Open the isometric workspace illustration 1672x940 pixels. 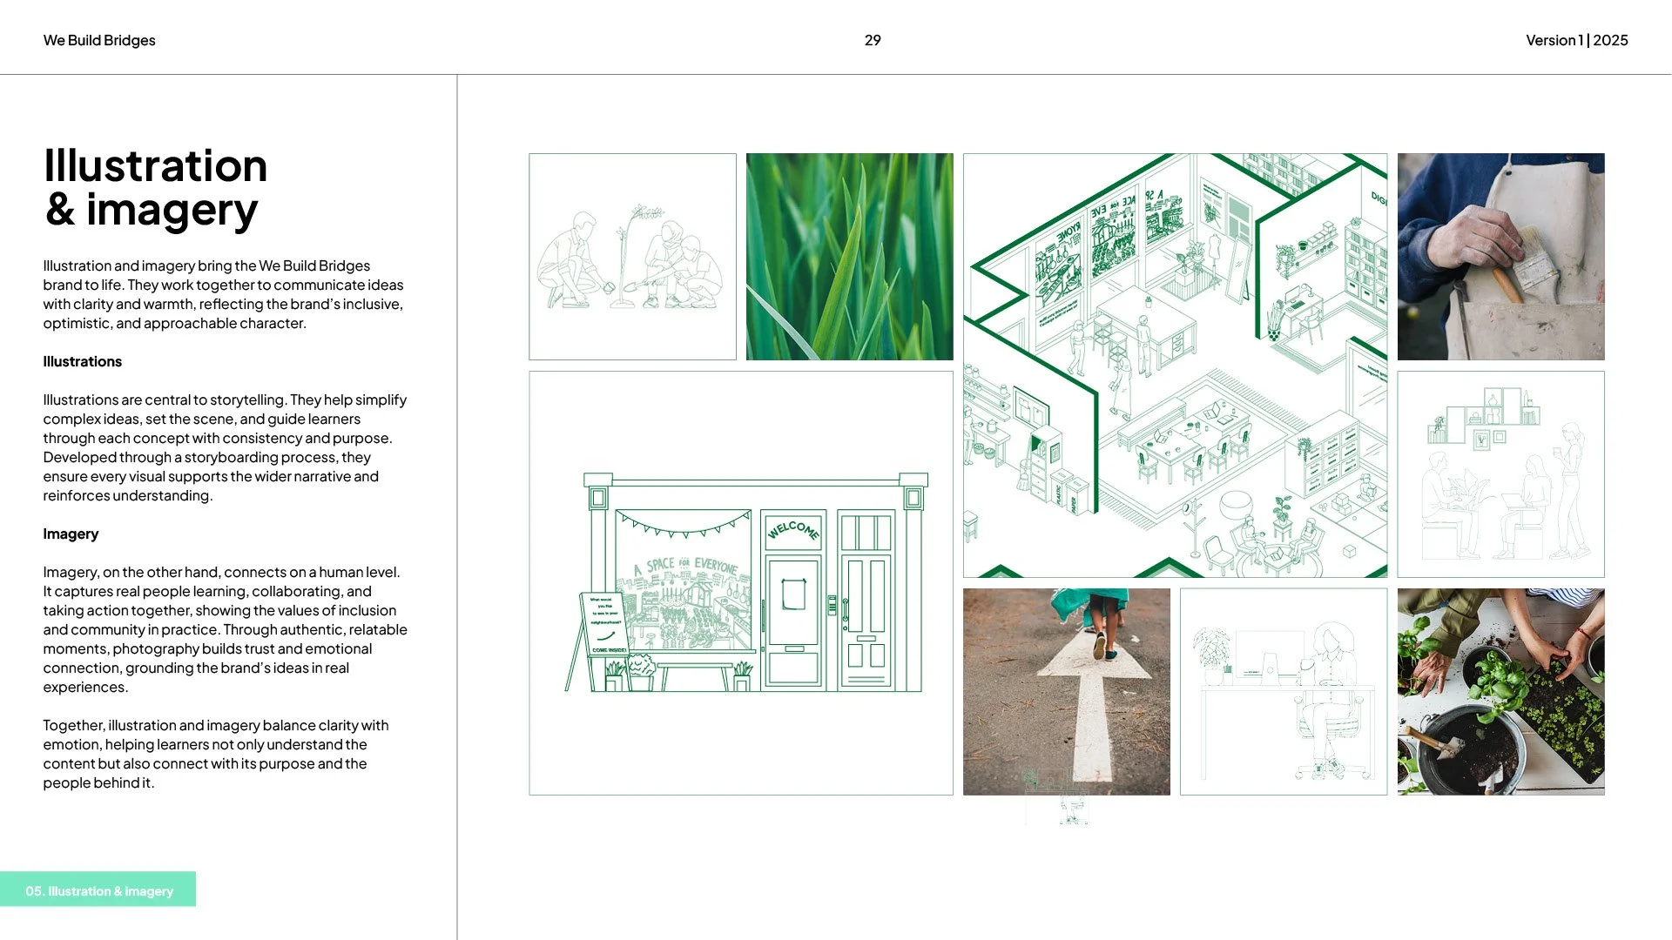pos(1175,366)
